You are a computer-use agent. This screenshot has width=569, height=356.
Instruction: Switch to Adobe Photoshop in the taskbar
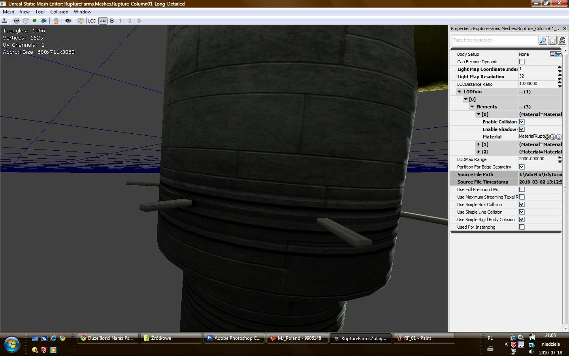click(x=234, y=338)
